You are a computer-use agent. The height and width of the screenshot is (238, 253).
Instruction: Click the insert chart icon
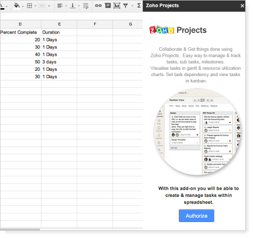click(x=117, y=6)
